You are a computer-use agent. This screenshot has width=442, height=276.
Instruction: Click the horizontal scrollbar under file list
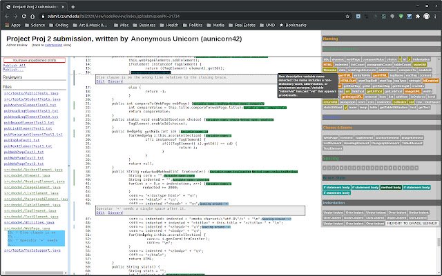pyautogui.click(x=34, y=273)
